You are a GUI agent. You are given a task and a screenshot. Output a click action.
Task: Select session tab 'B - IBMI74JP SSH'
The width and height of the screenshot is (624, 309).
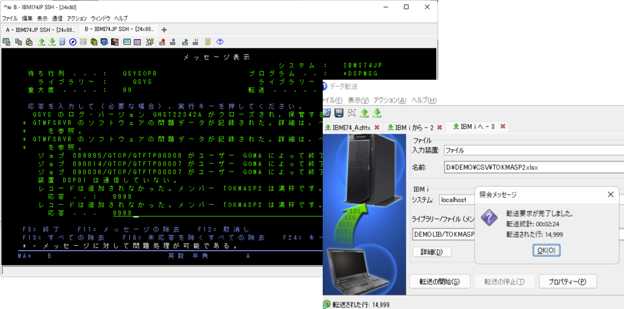(x=119, y=30)
